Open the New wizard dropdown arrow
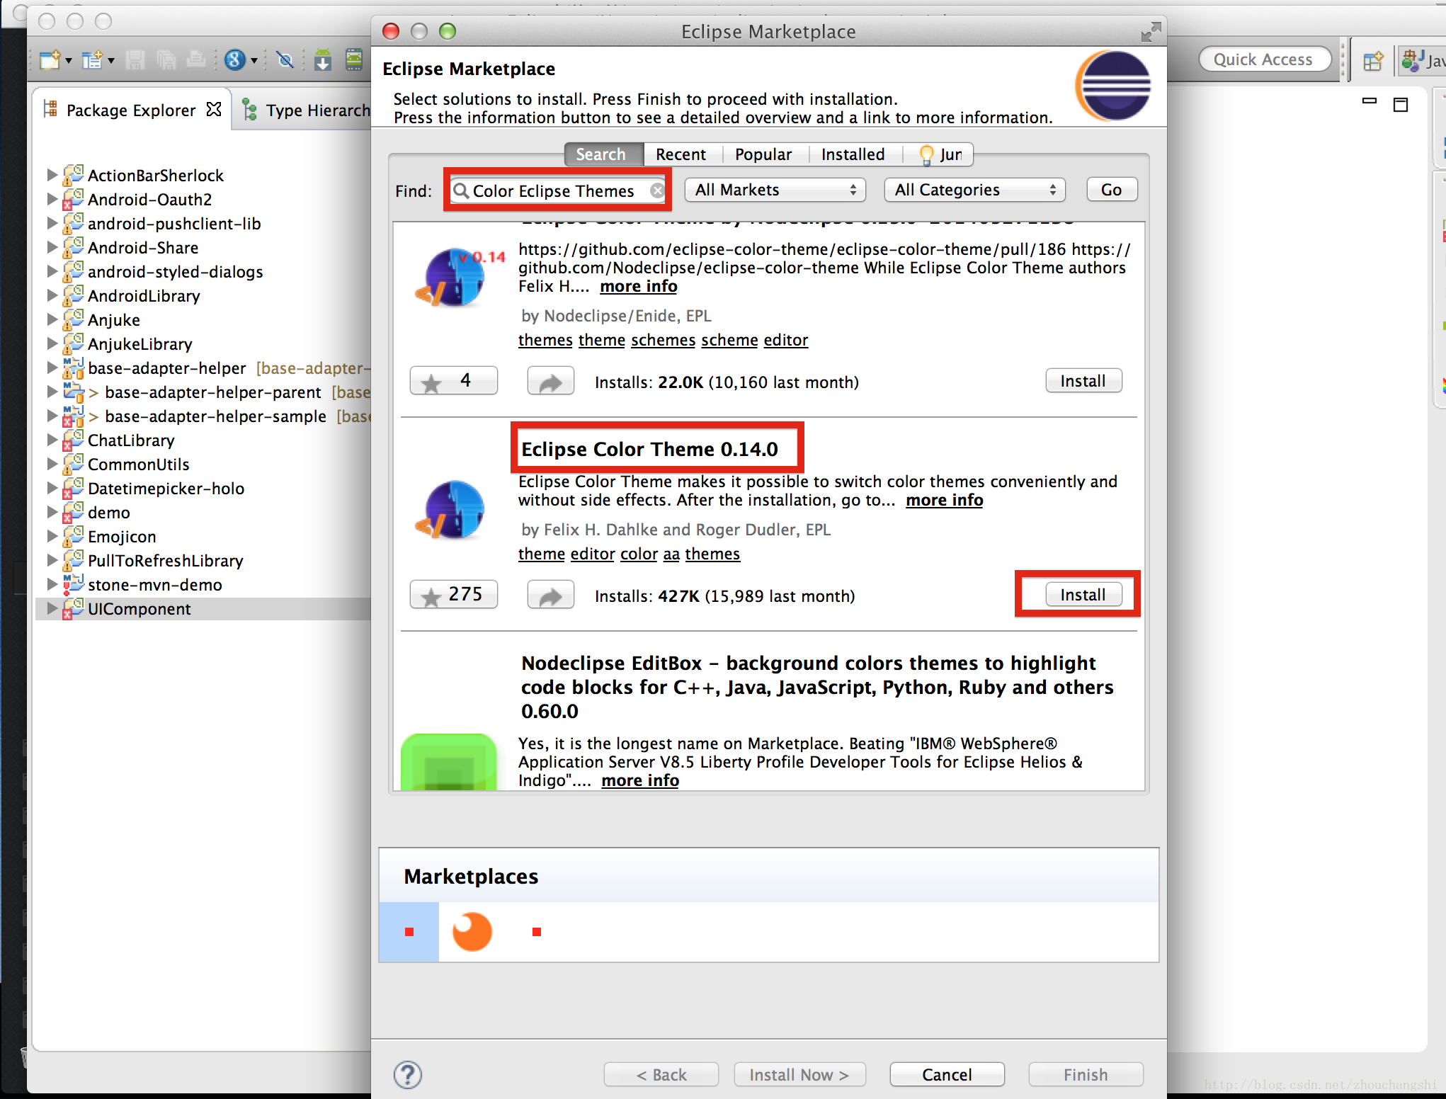This screenshot has height=1099, width=1446. click(x=69, y=61)
